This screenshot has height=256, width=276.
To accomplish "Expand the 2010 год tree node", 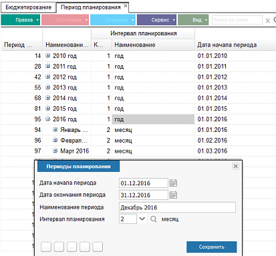I will pos(47,55).
